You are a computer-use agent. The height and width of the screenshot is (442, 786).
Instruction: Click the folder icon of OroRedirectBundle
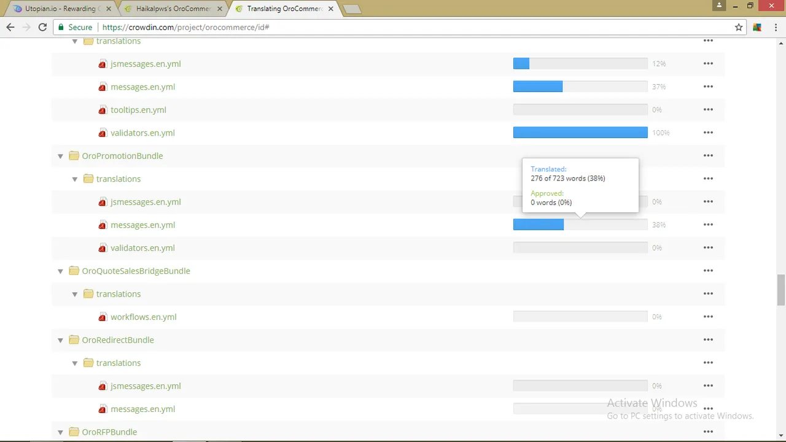tap(74, 340)
